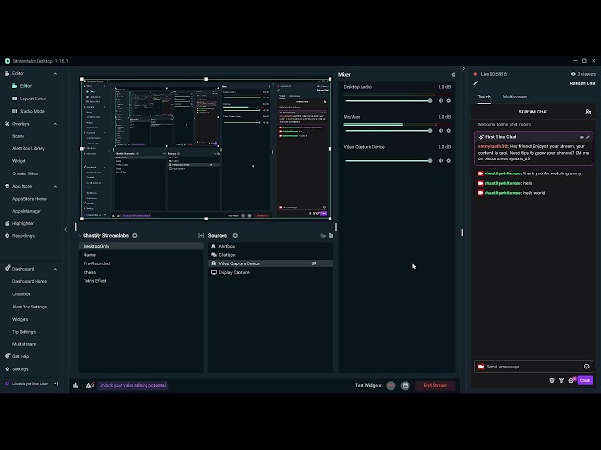601x450 pixels.
Task: Open Desktop Audio source settings gear
Action: pos(449,101)
